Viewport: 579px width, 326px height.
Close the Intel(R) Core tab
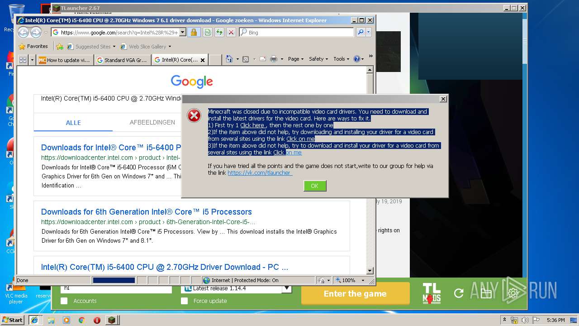coord(203,60)
